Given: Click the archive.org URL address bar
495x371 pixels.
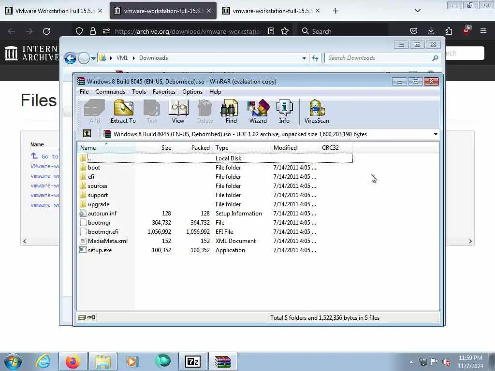Looking at the screenshot, I should 188,31.
